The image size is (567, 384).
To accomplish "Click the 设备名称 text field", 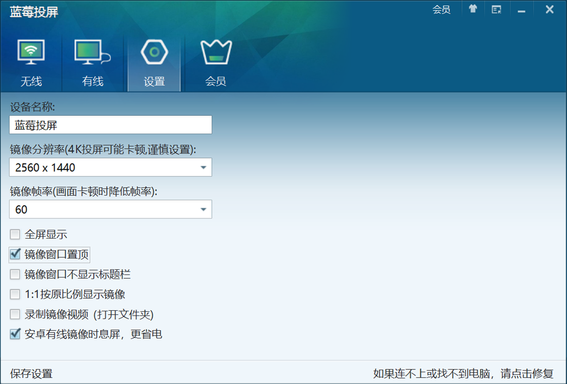I will click(110, 125).
